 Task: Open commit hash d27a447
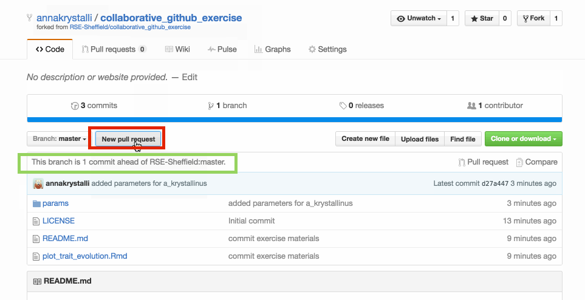(495, 183)
